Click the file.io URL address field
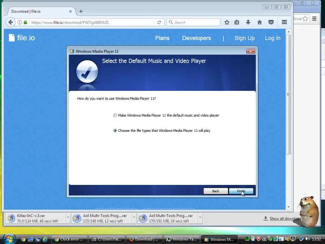 [x=91, y=23]
